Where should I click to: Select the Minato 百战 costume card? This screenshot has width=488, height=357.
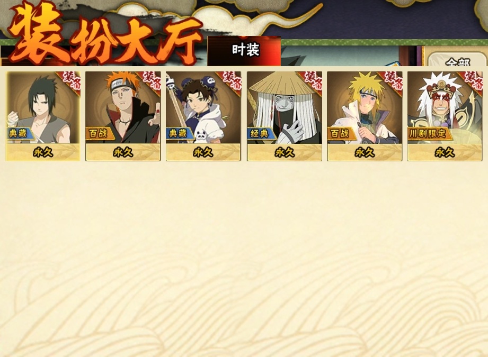[365, 116]
